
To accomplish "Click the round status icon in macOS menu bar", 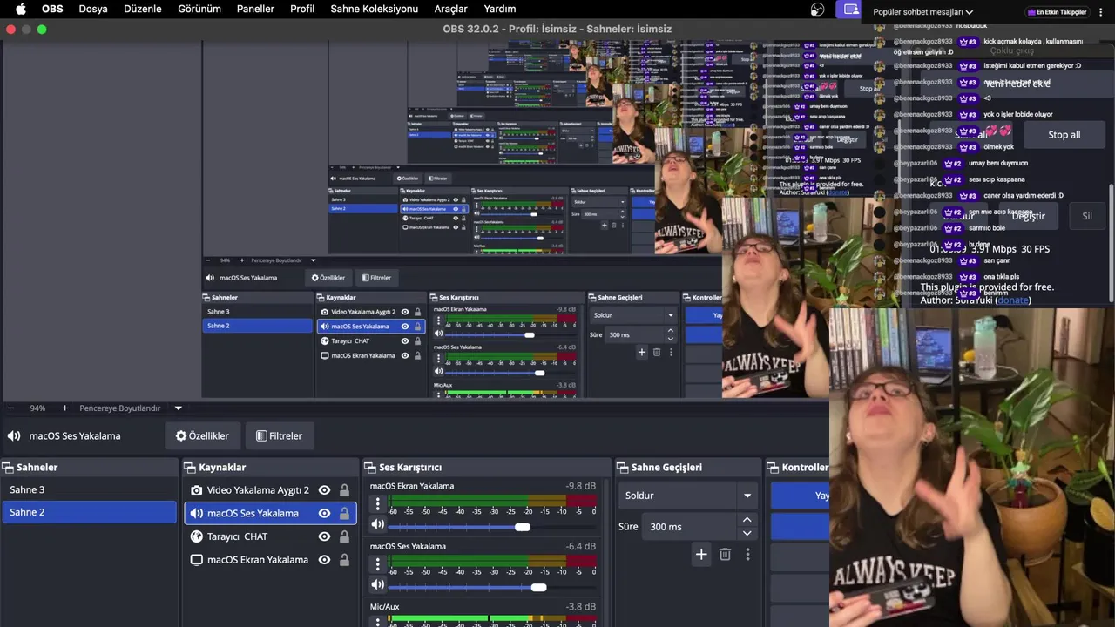I will tap(817, 10).
